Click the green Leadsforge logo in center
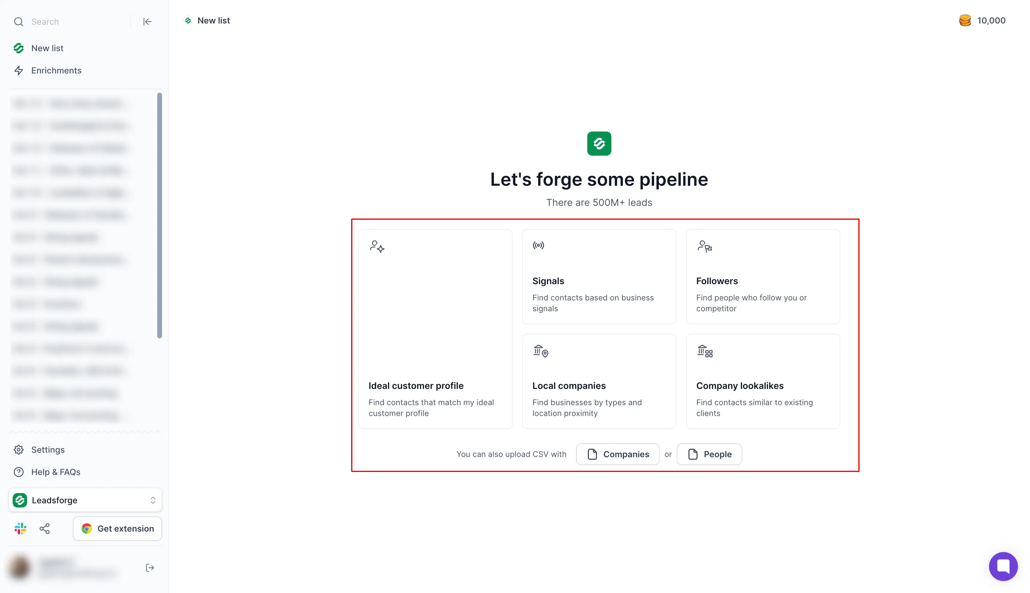The height and width of the screenshot is (593, 1030). [599, 143]
